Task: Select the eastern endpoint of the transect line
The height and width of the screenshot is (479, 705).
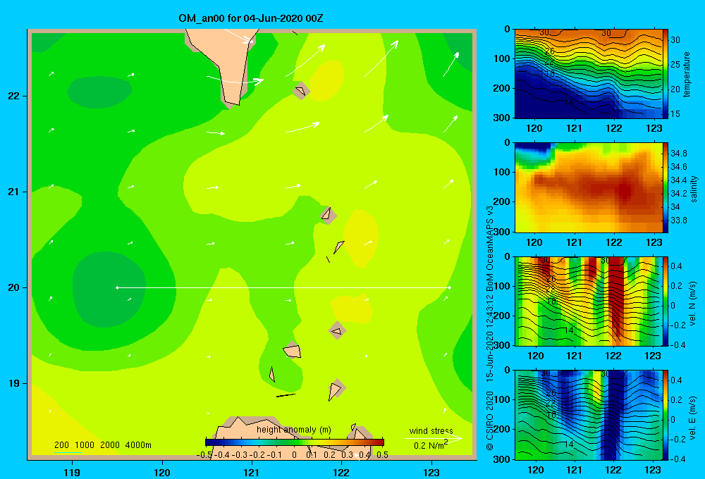Action: pos(449,287)
